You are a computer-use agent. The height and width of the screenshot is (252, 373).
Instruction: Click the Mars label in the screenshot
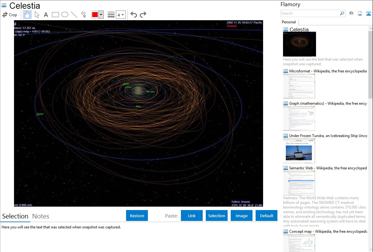(138, 106)
